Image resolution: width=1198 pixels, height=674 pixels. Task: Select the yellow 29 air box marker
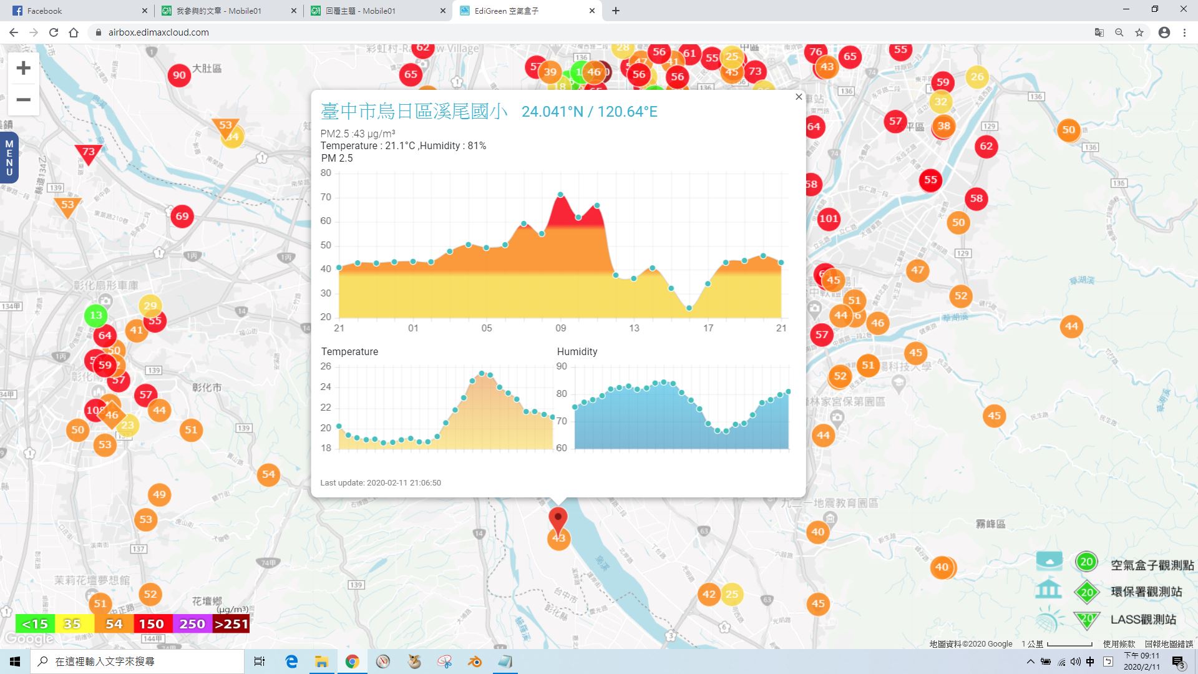(x=150, y=306)
